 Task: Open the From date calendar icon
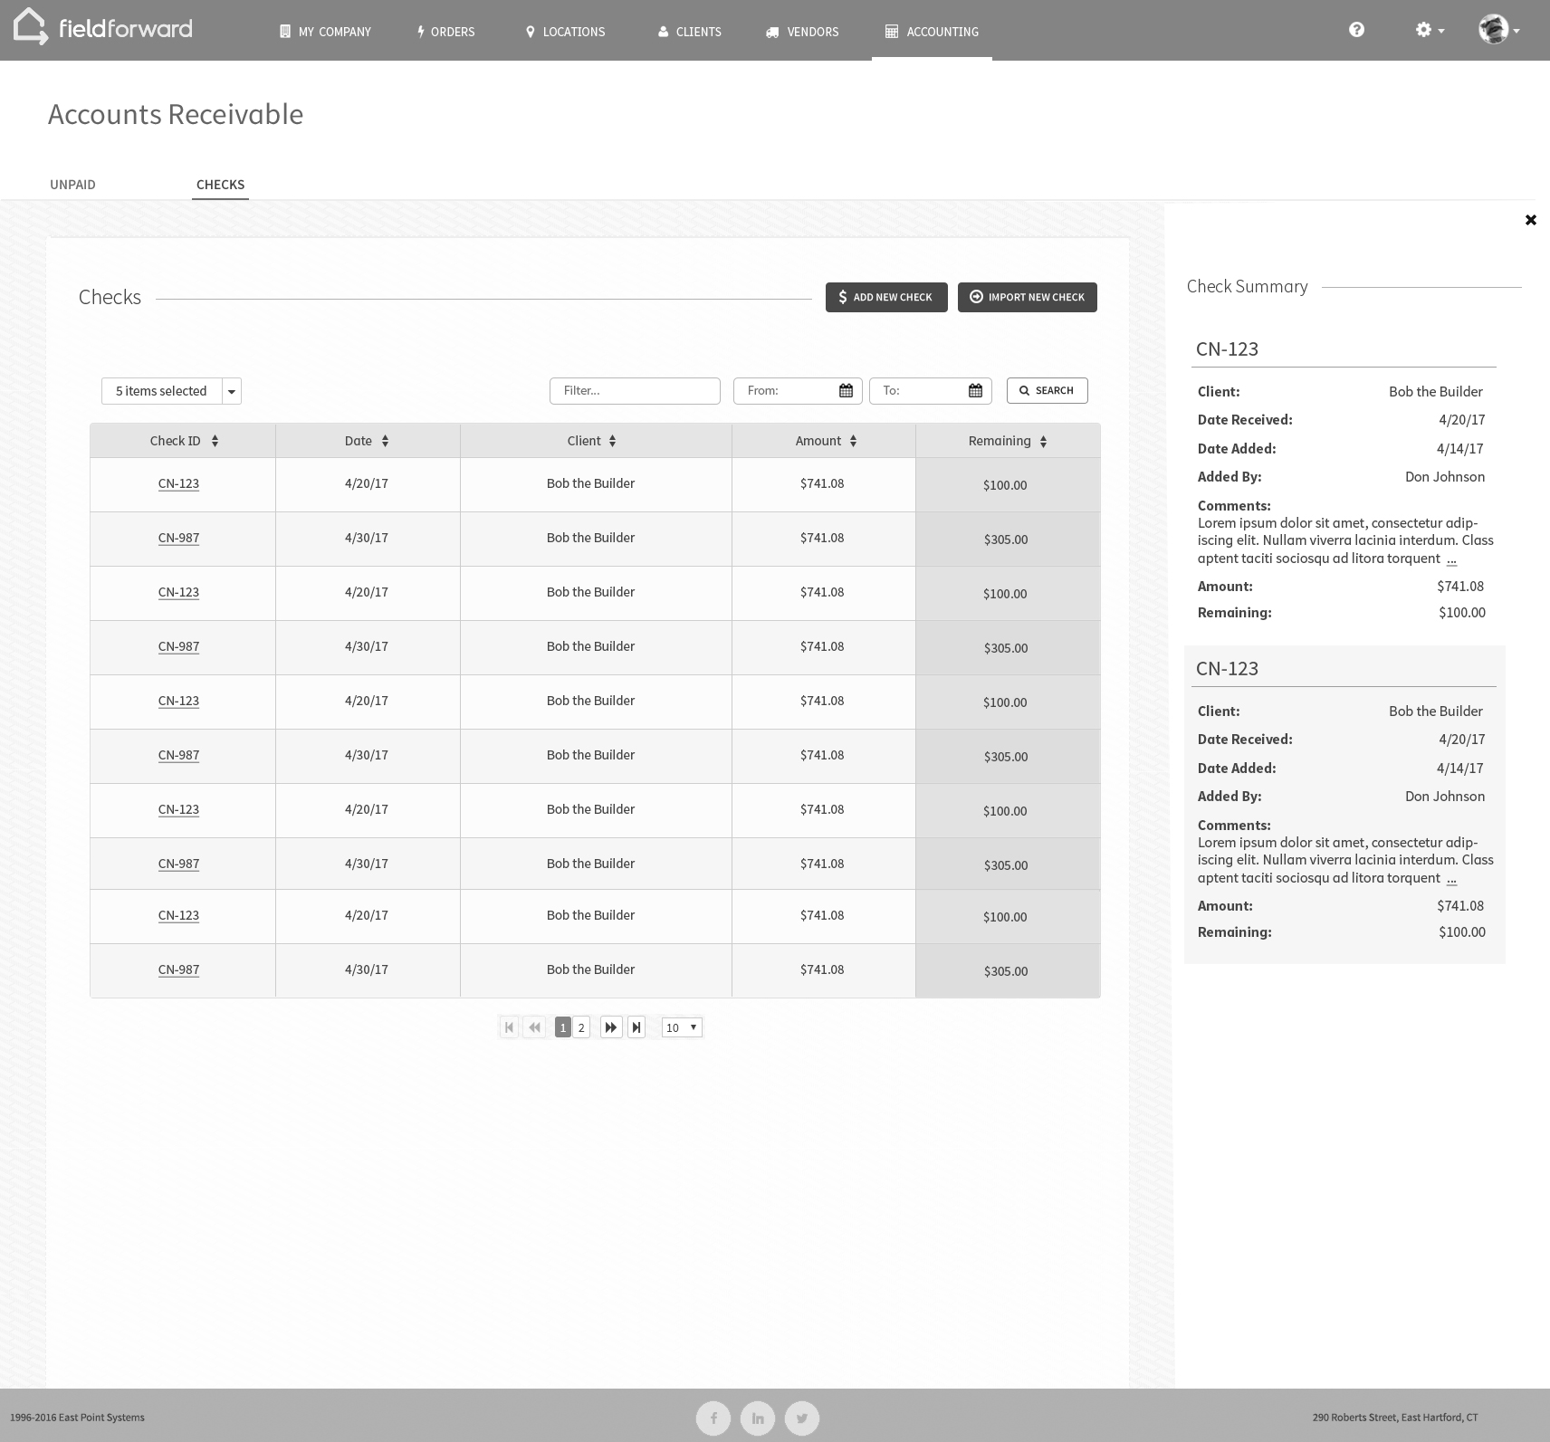[x=846, y=391]
